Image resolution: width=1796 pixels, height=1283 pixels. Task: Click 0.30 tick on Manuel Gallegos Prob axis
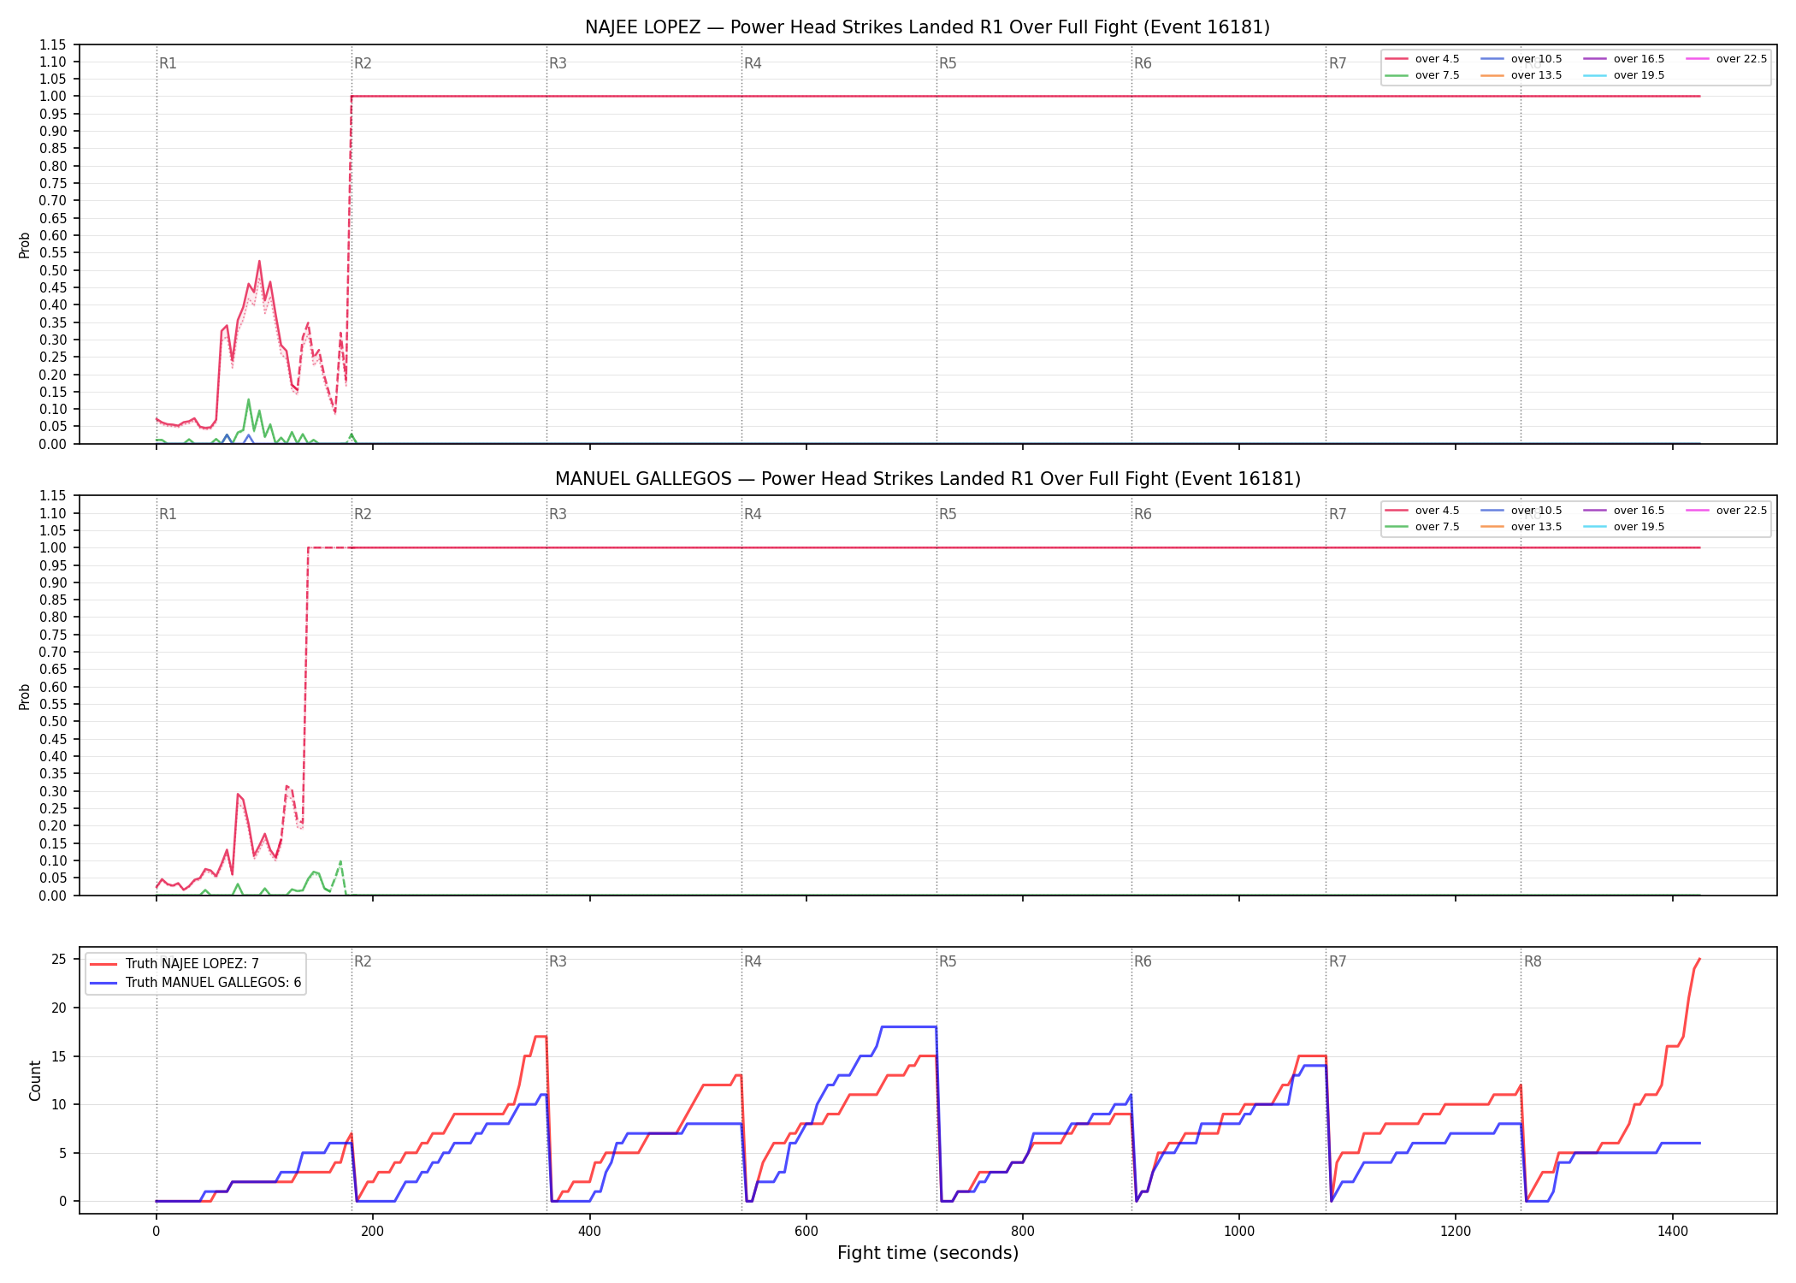pyautogui.click(x=53, y=791)
